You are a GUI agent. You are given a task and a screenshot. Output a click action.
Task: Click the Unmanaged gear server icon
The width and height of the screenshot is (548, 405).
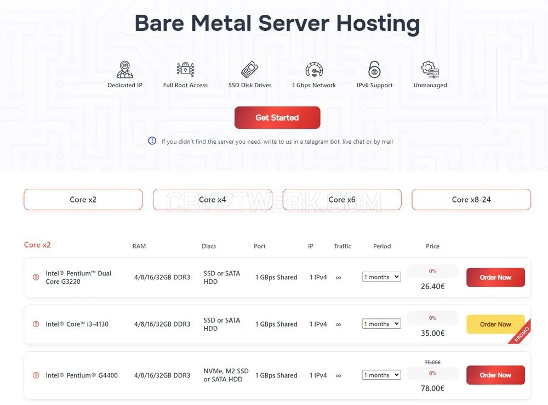coord(430,69)
